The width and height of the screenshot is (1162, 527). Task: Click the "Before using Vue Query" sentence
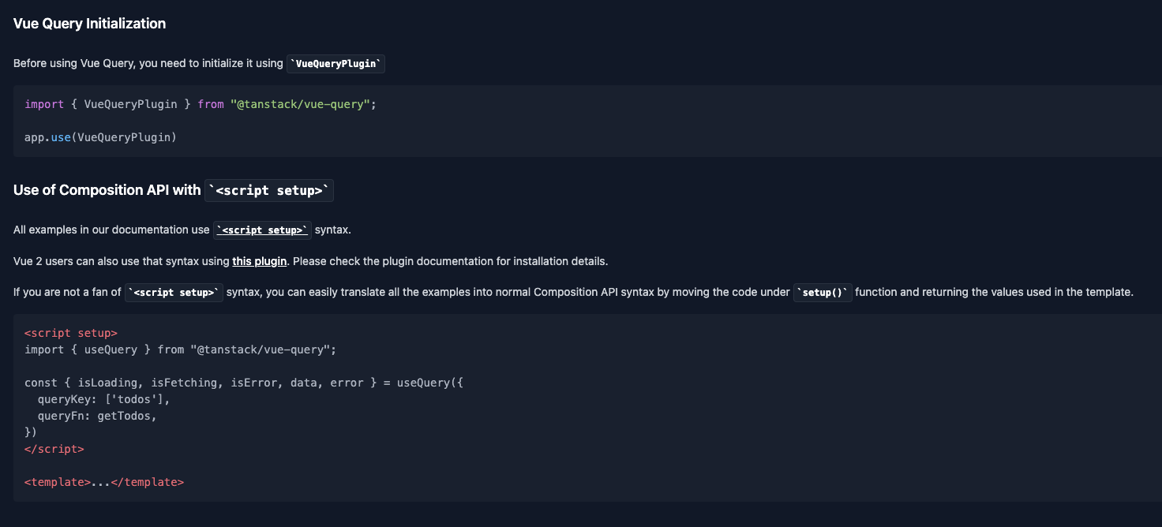148,63
